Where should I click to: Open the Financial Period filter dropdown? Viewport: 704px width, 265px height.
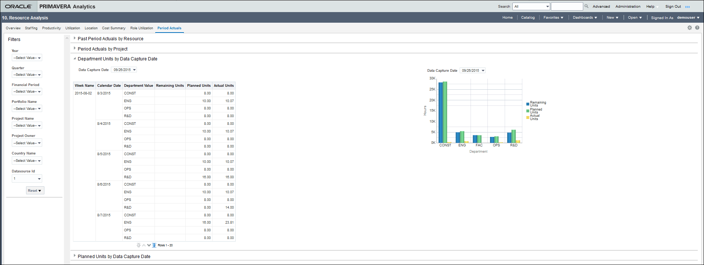(27, 92)
